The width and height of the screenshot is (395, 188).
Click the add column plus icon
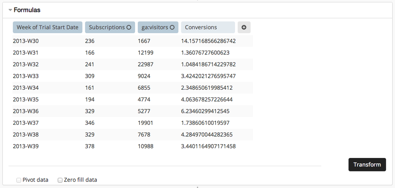244,27
